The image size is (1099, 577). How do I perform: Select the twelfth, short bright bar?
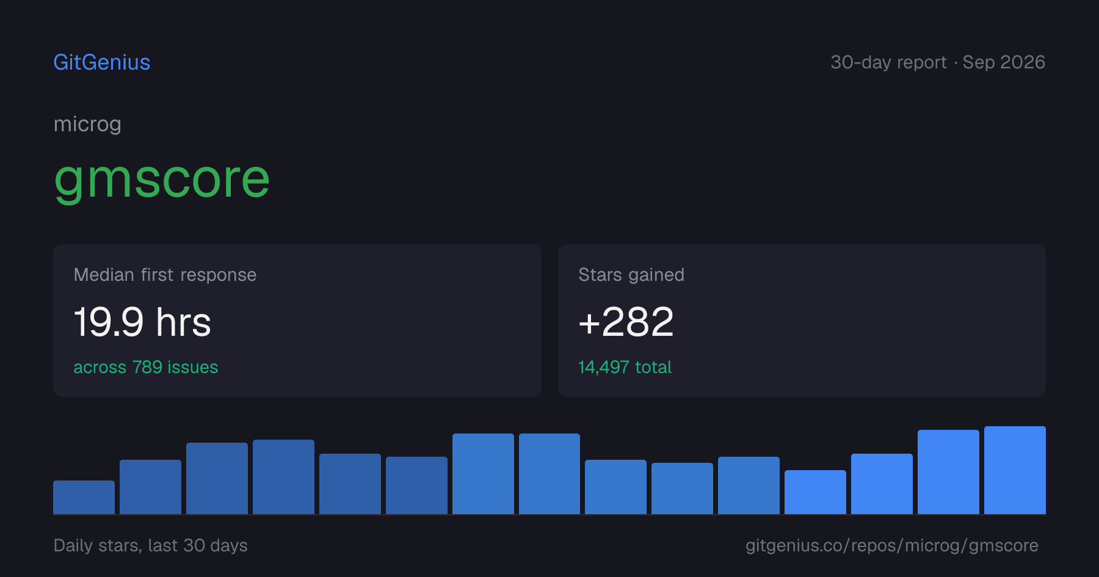[x=815, y=492]
